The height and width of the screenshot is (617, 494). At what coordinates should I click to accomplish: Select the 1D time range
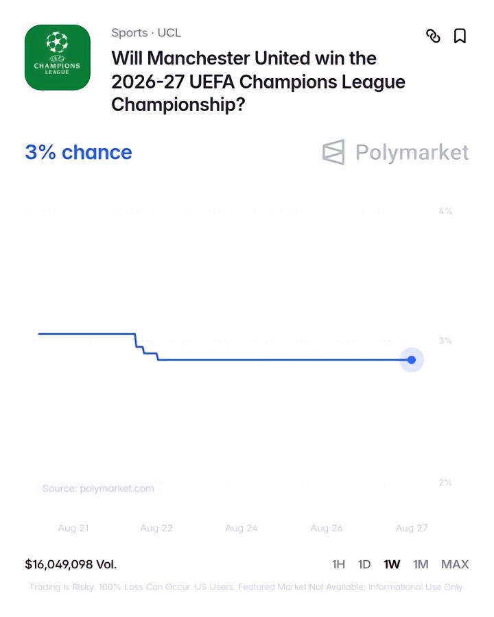point(364,564)
